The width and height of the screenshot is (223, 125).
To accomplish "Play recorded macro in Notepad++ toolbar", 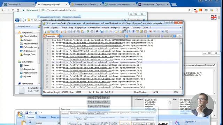I will point(159,31).
